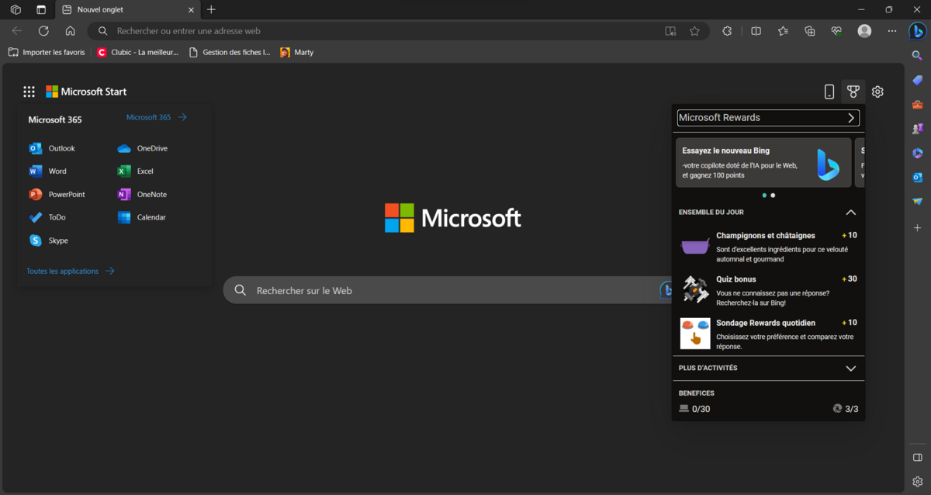
Task: Open Sondage Rewards quotidien activity
Action: pos(768,334)
